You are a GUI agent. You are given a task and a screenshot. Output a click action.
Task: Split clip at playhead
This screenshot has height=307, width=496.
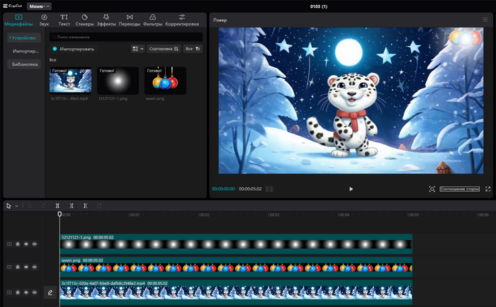point(57,206)
